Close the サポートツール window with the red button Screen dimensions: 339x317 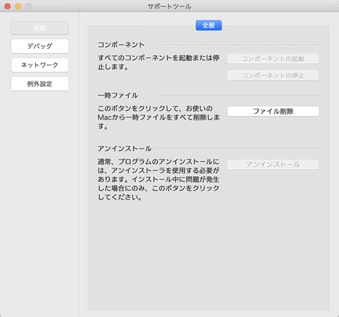click(x=7, y=6)
